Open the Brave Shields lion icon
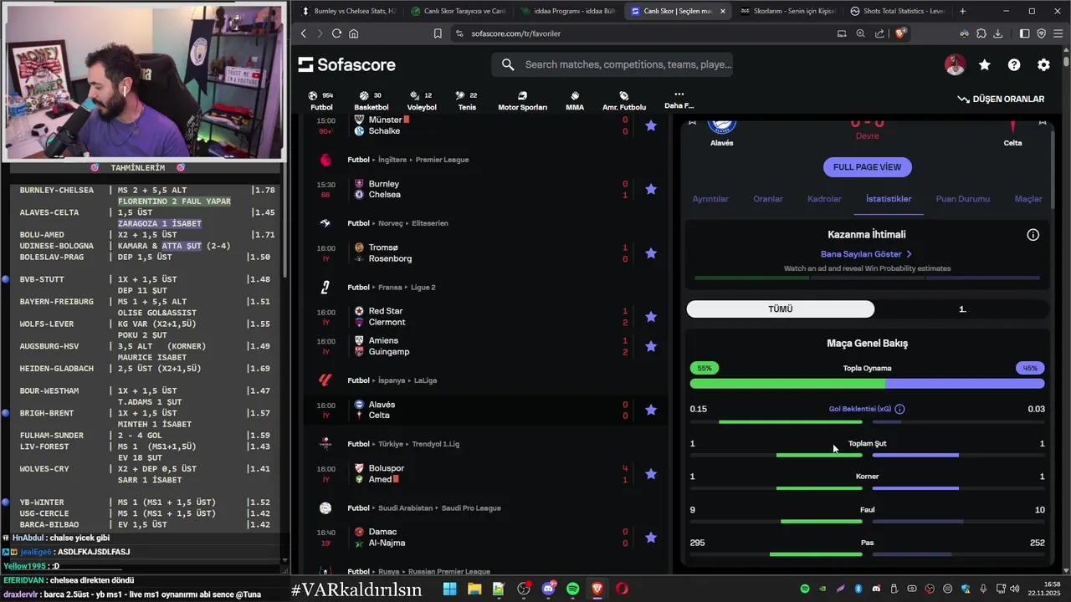This screenshot has width=1071, height=602. point(900,33)
